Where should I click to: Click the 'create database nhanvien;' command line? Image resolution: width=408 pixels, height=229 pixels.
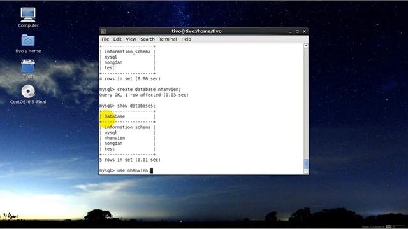click(x=140, y=89)
